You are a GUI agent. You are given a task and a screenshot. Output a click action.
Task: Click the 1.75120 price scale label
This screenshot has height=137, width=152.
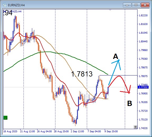tap(143, 120)
